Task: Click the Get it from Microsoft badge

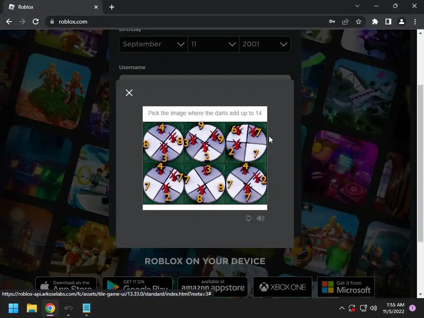Action: point(346,287)
